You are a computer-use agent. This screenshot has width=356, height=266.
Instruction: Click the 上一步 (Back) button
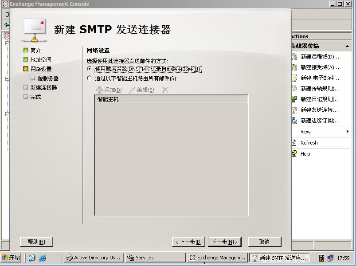pyautogui.click(x=188, y=242)
